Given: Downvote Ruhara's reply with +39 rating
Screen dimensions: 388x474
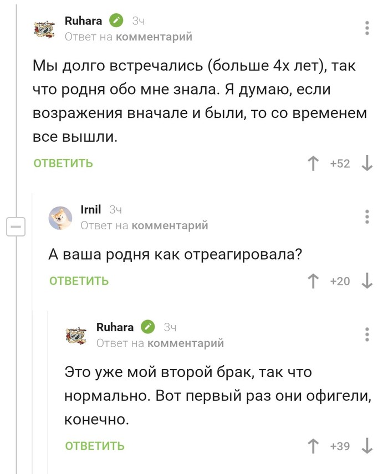Looking at the screenshot, I should [x=366, y=446].
